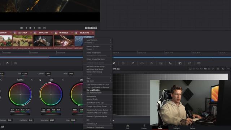The image size is (231, 130).
Task: Select Shot Match to this Clip
Action: click(x=98, y=103)
